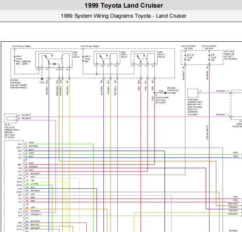The height and width of the screenshot is (232, 242).
Task: Click the 'GND1' terminal label
Action: coord(19,148)
